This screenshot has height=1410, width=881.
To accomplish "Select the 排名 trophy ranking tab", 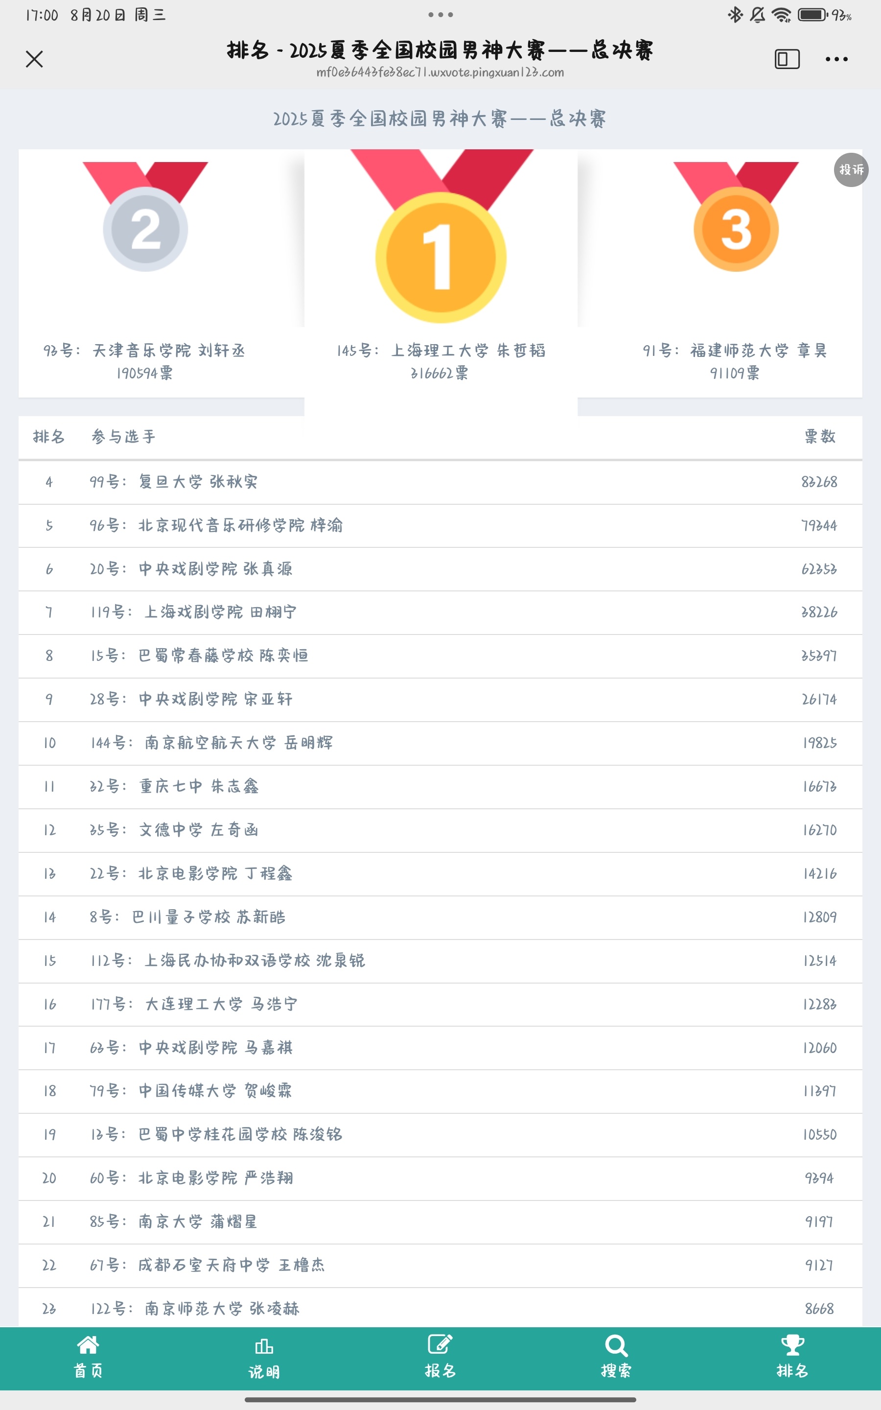I will pyautogui.click(x=792, y=1358).
